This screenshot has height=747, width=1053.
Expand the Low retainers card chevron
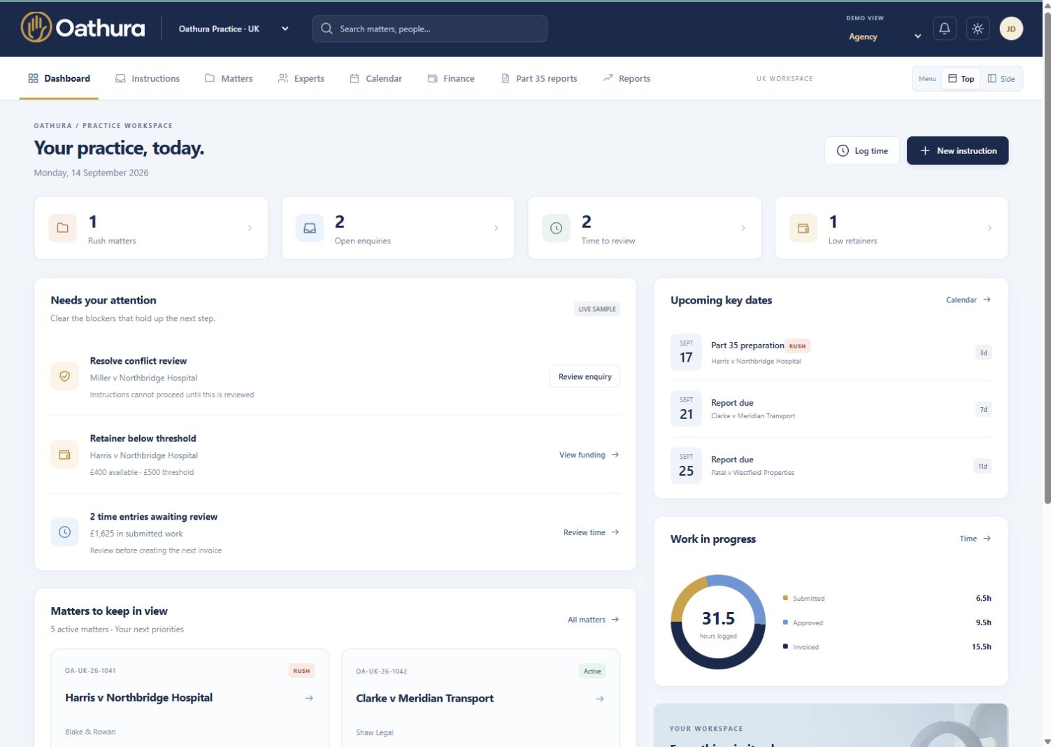989,228
